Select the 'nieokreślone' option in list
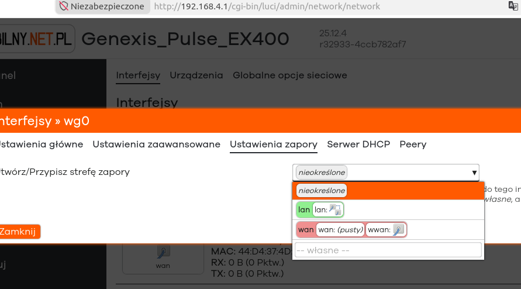The image size is (521, 289). [x=388, y=191]
